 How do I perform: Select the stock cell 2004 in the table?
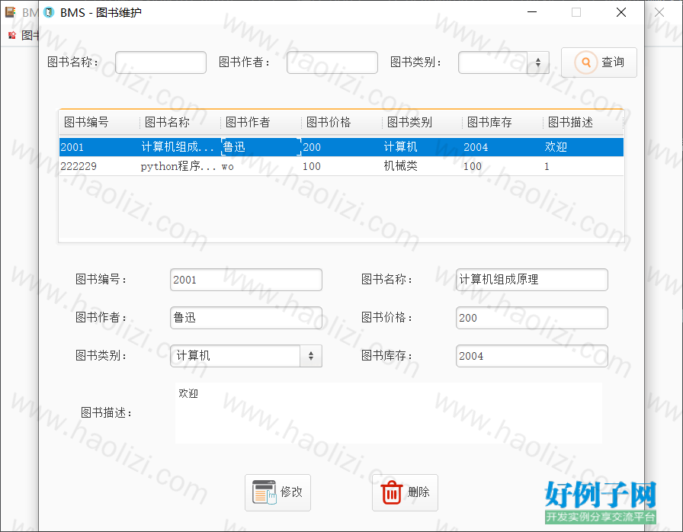503,147
